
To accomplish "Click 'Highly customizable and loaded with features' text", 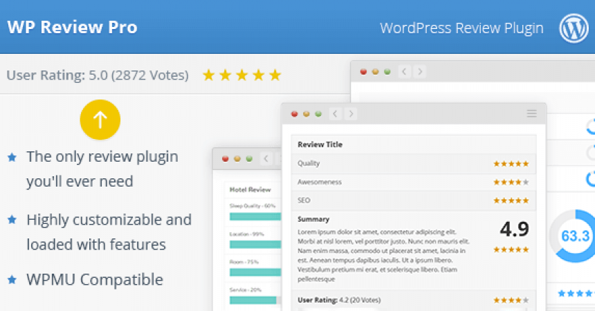I will point(109,232).
